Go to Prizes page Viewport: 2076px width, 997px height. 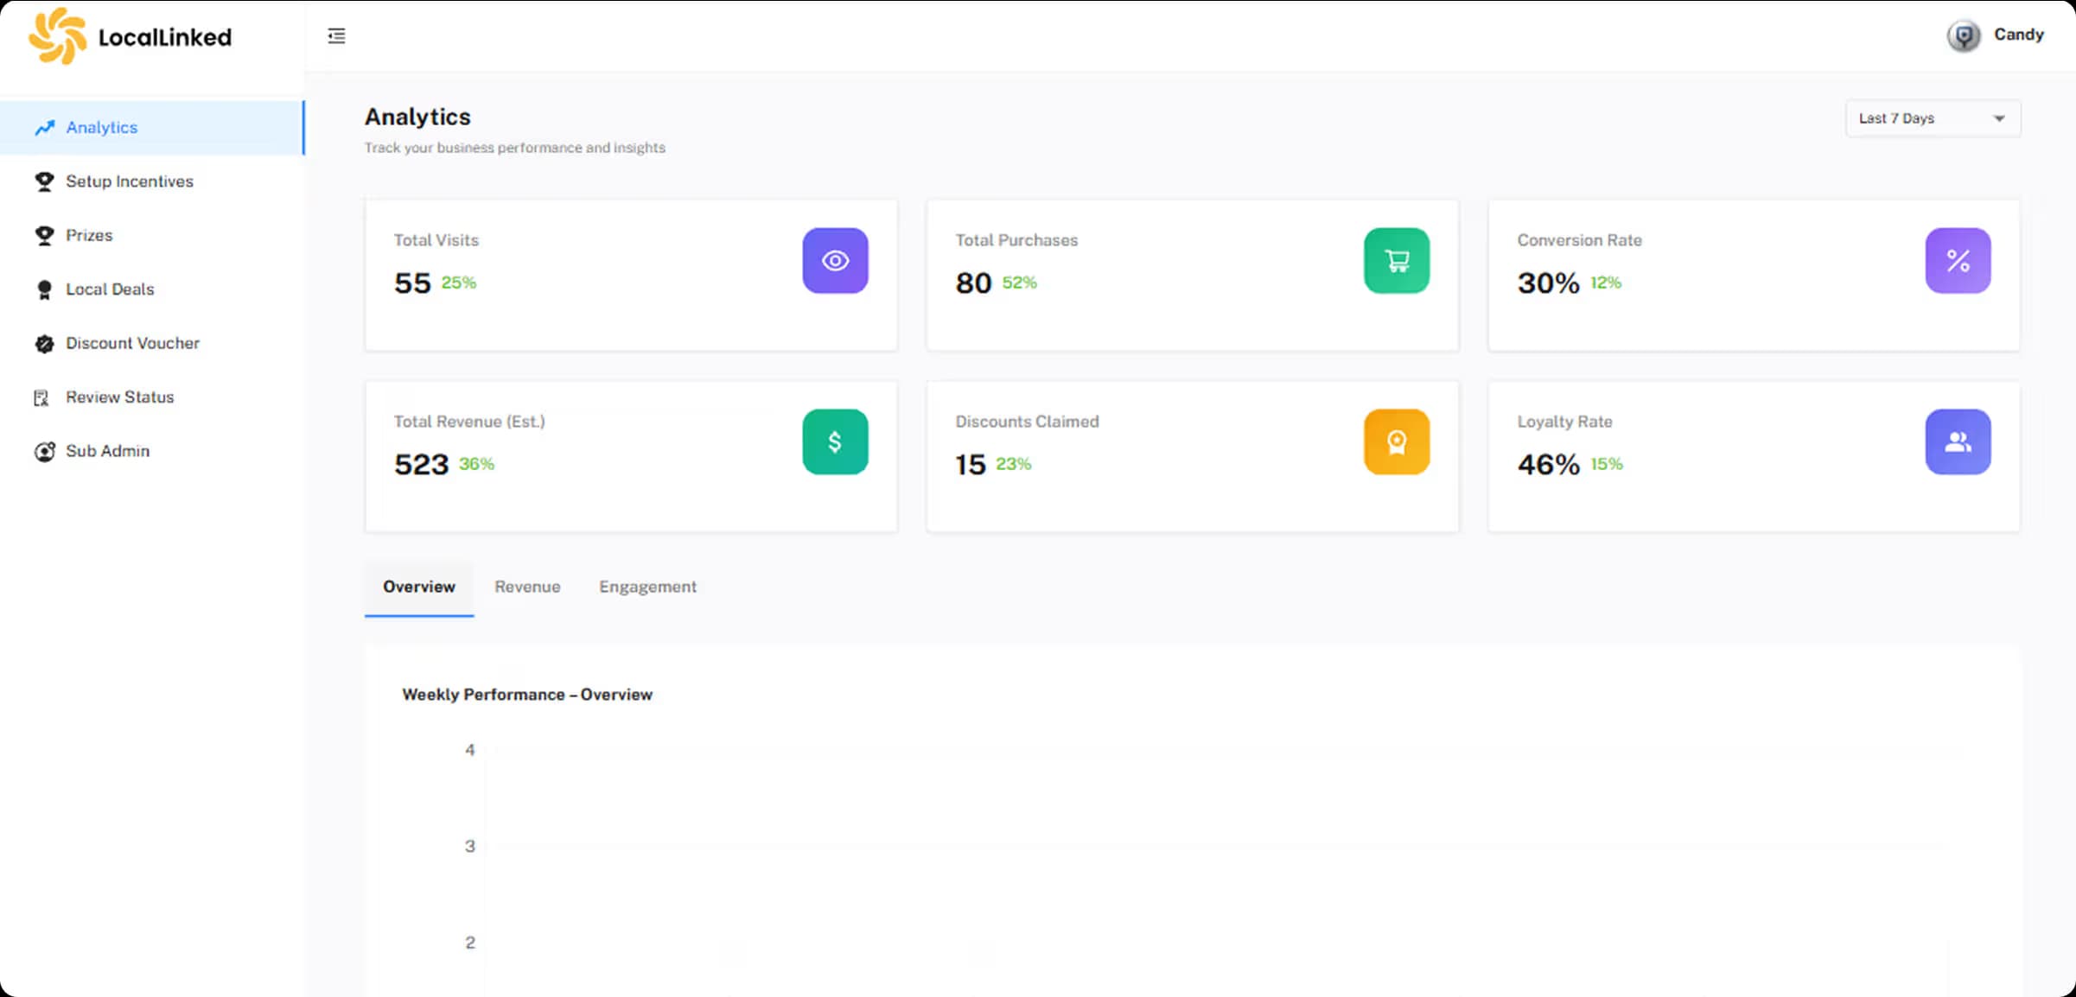click(152, 235)
